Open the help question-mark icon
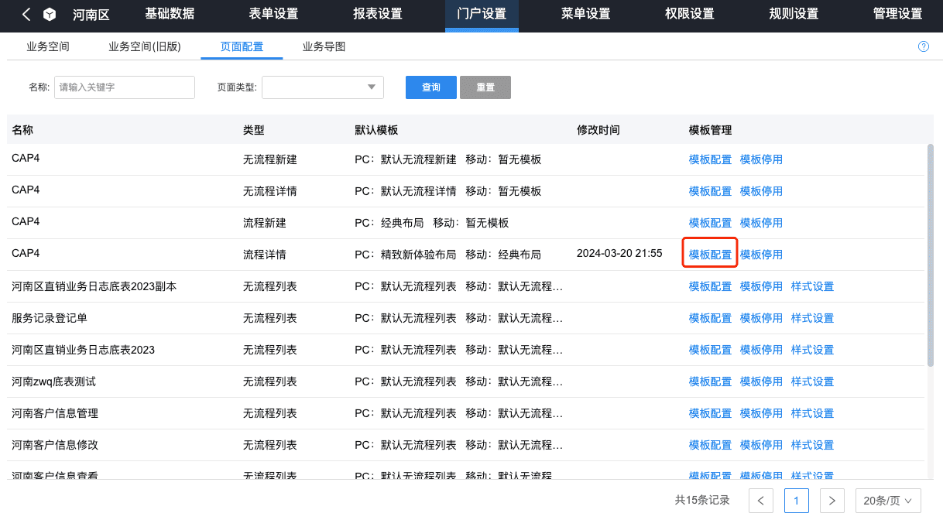Viewport: 943px width, 520px height. (924, 46)
